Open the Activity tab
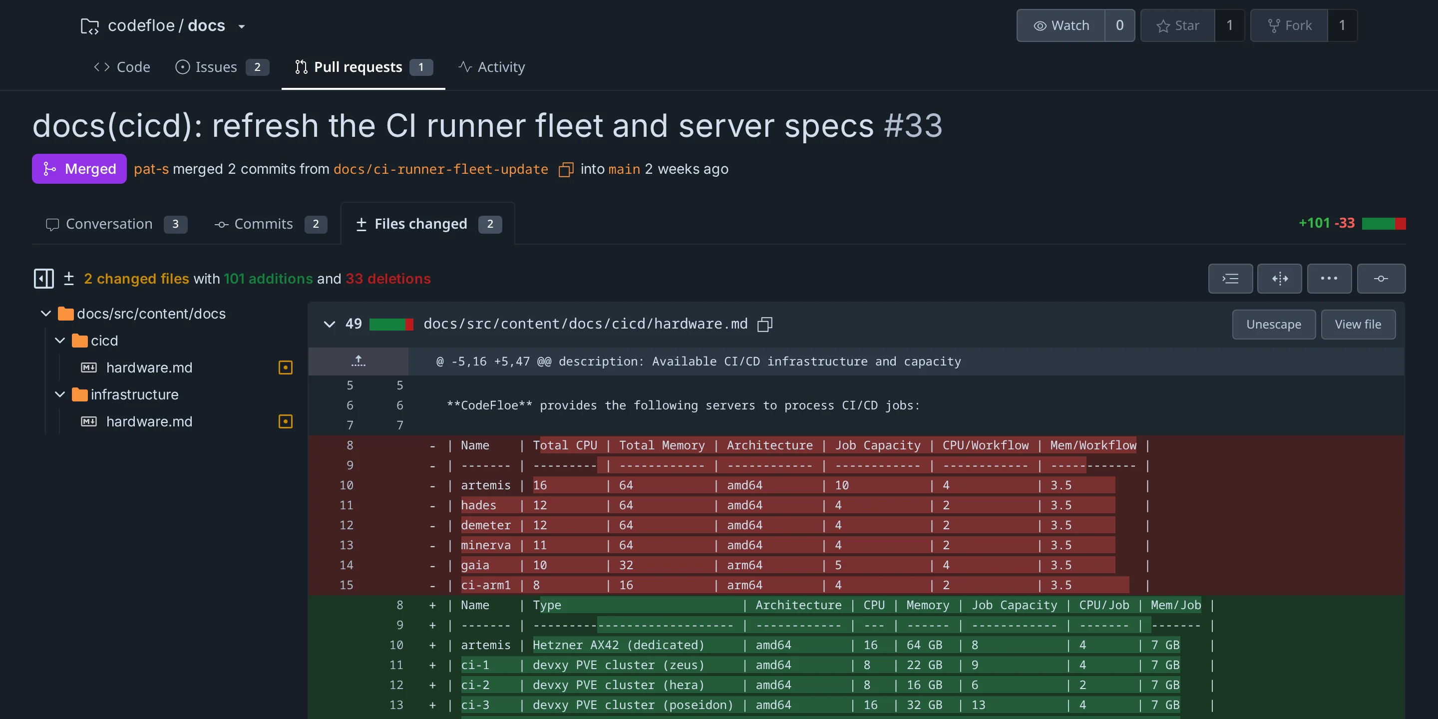This screenshot has width=1438, height=719. 492,67
